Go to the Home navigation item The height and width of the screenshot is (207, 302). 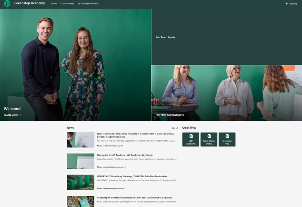pyautogui.click(x=54, y=3)
